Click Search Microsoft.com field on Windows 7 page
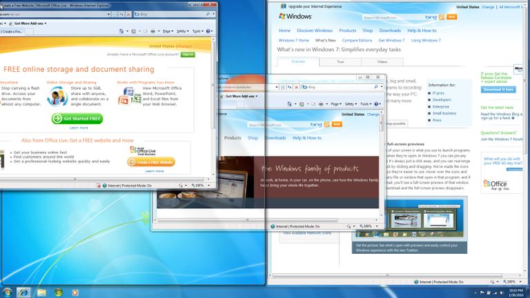This screenshot has height=298, width=530. tap(392, 17)
